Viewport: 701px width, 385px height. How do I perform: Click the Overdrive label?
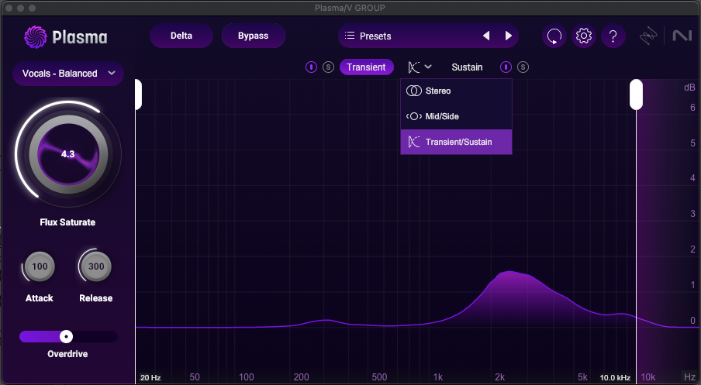pos(67,354)
